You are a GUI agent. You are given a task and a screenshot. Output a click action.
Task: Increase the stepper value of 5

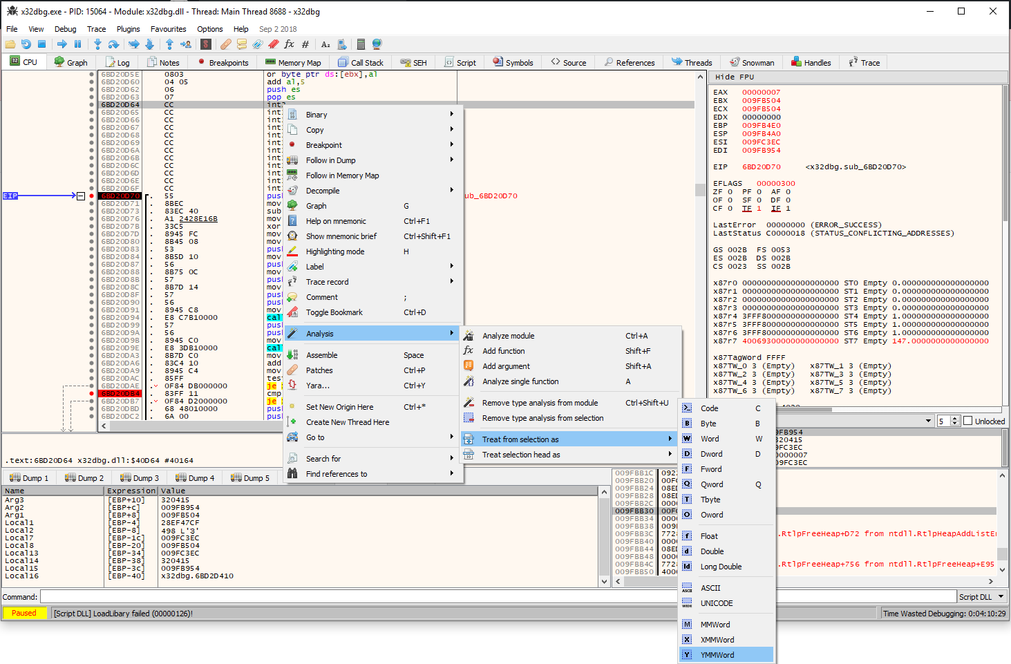coord(955,419)
